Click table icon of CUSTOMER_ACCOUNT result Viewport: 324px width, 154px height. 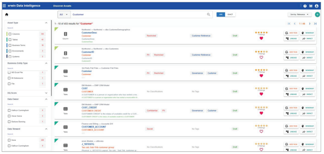coord(66,127)
